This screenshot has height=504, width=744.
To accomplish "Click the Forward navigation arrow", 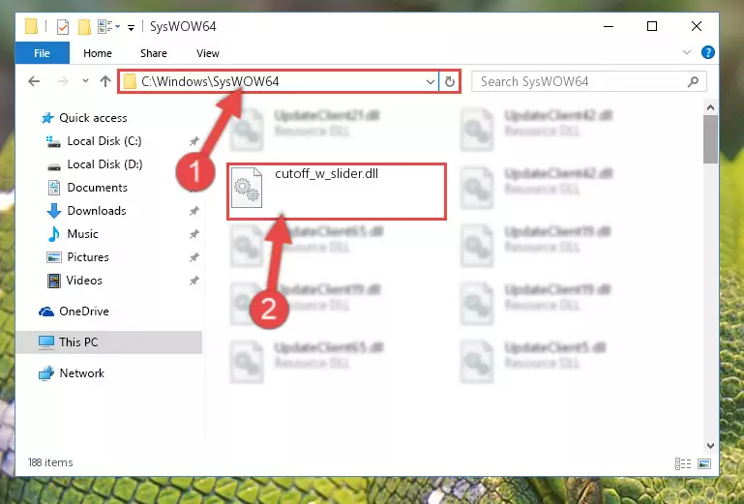I will pyautogui.click(x=63, y=81).
